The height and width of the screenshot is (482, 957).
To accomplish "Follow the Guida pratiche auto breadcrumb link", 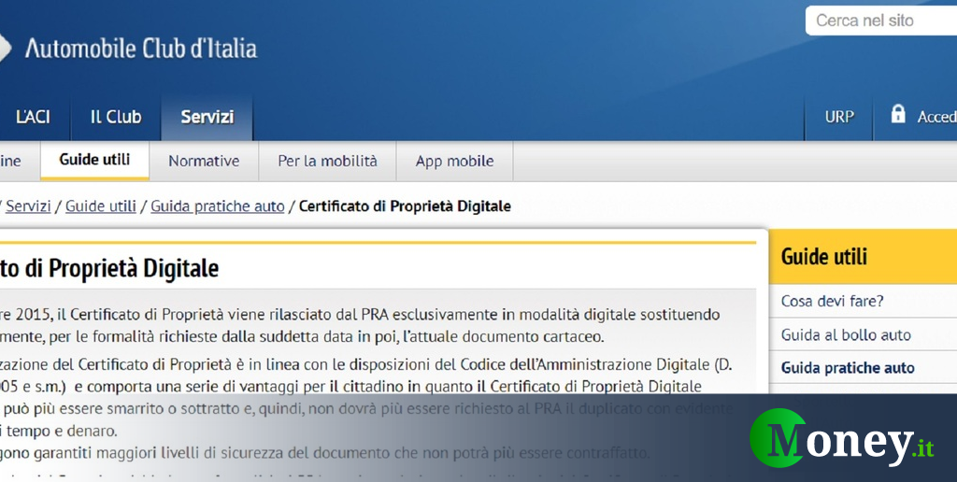I will [x=217, y=206].
